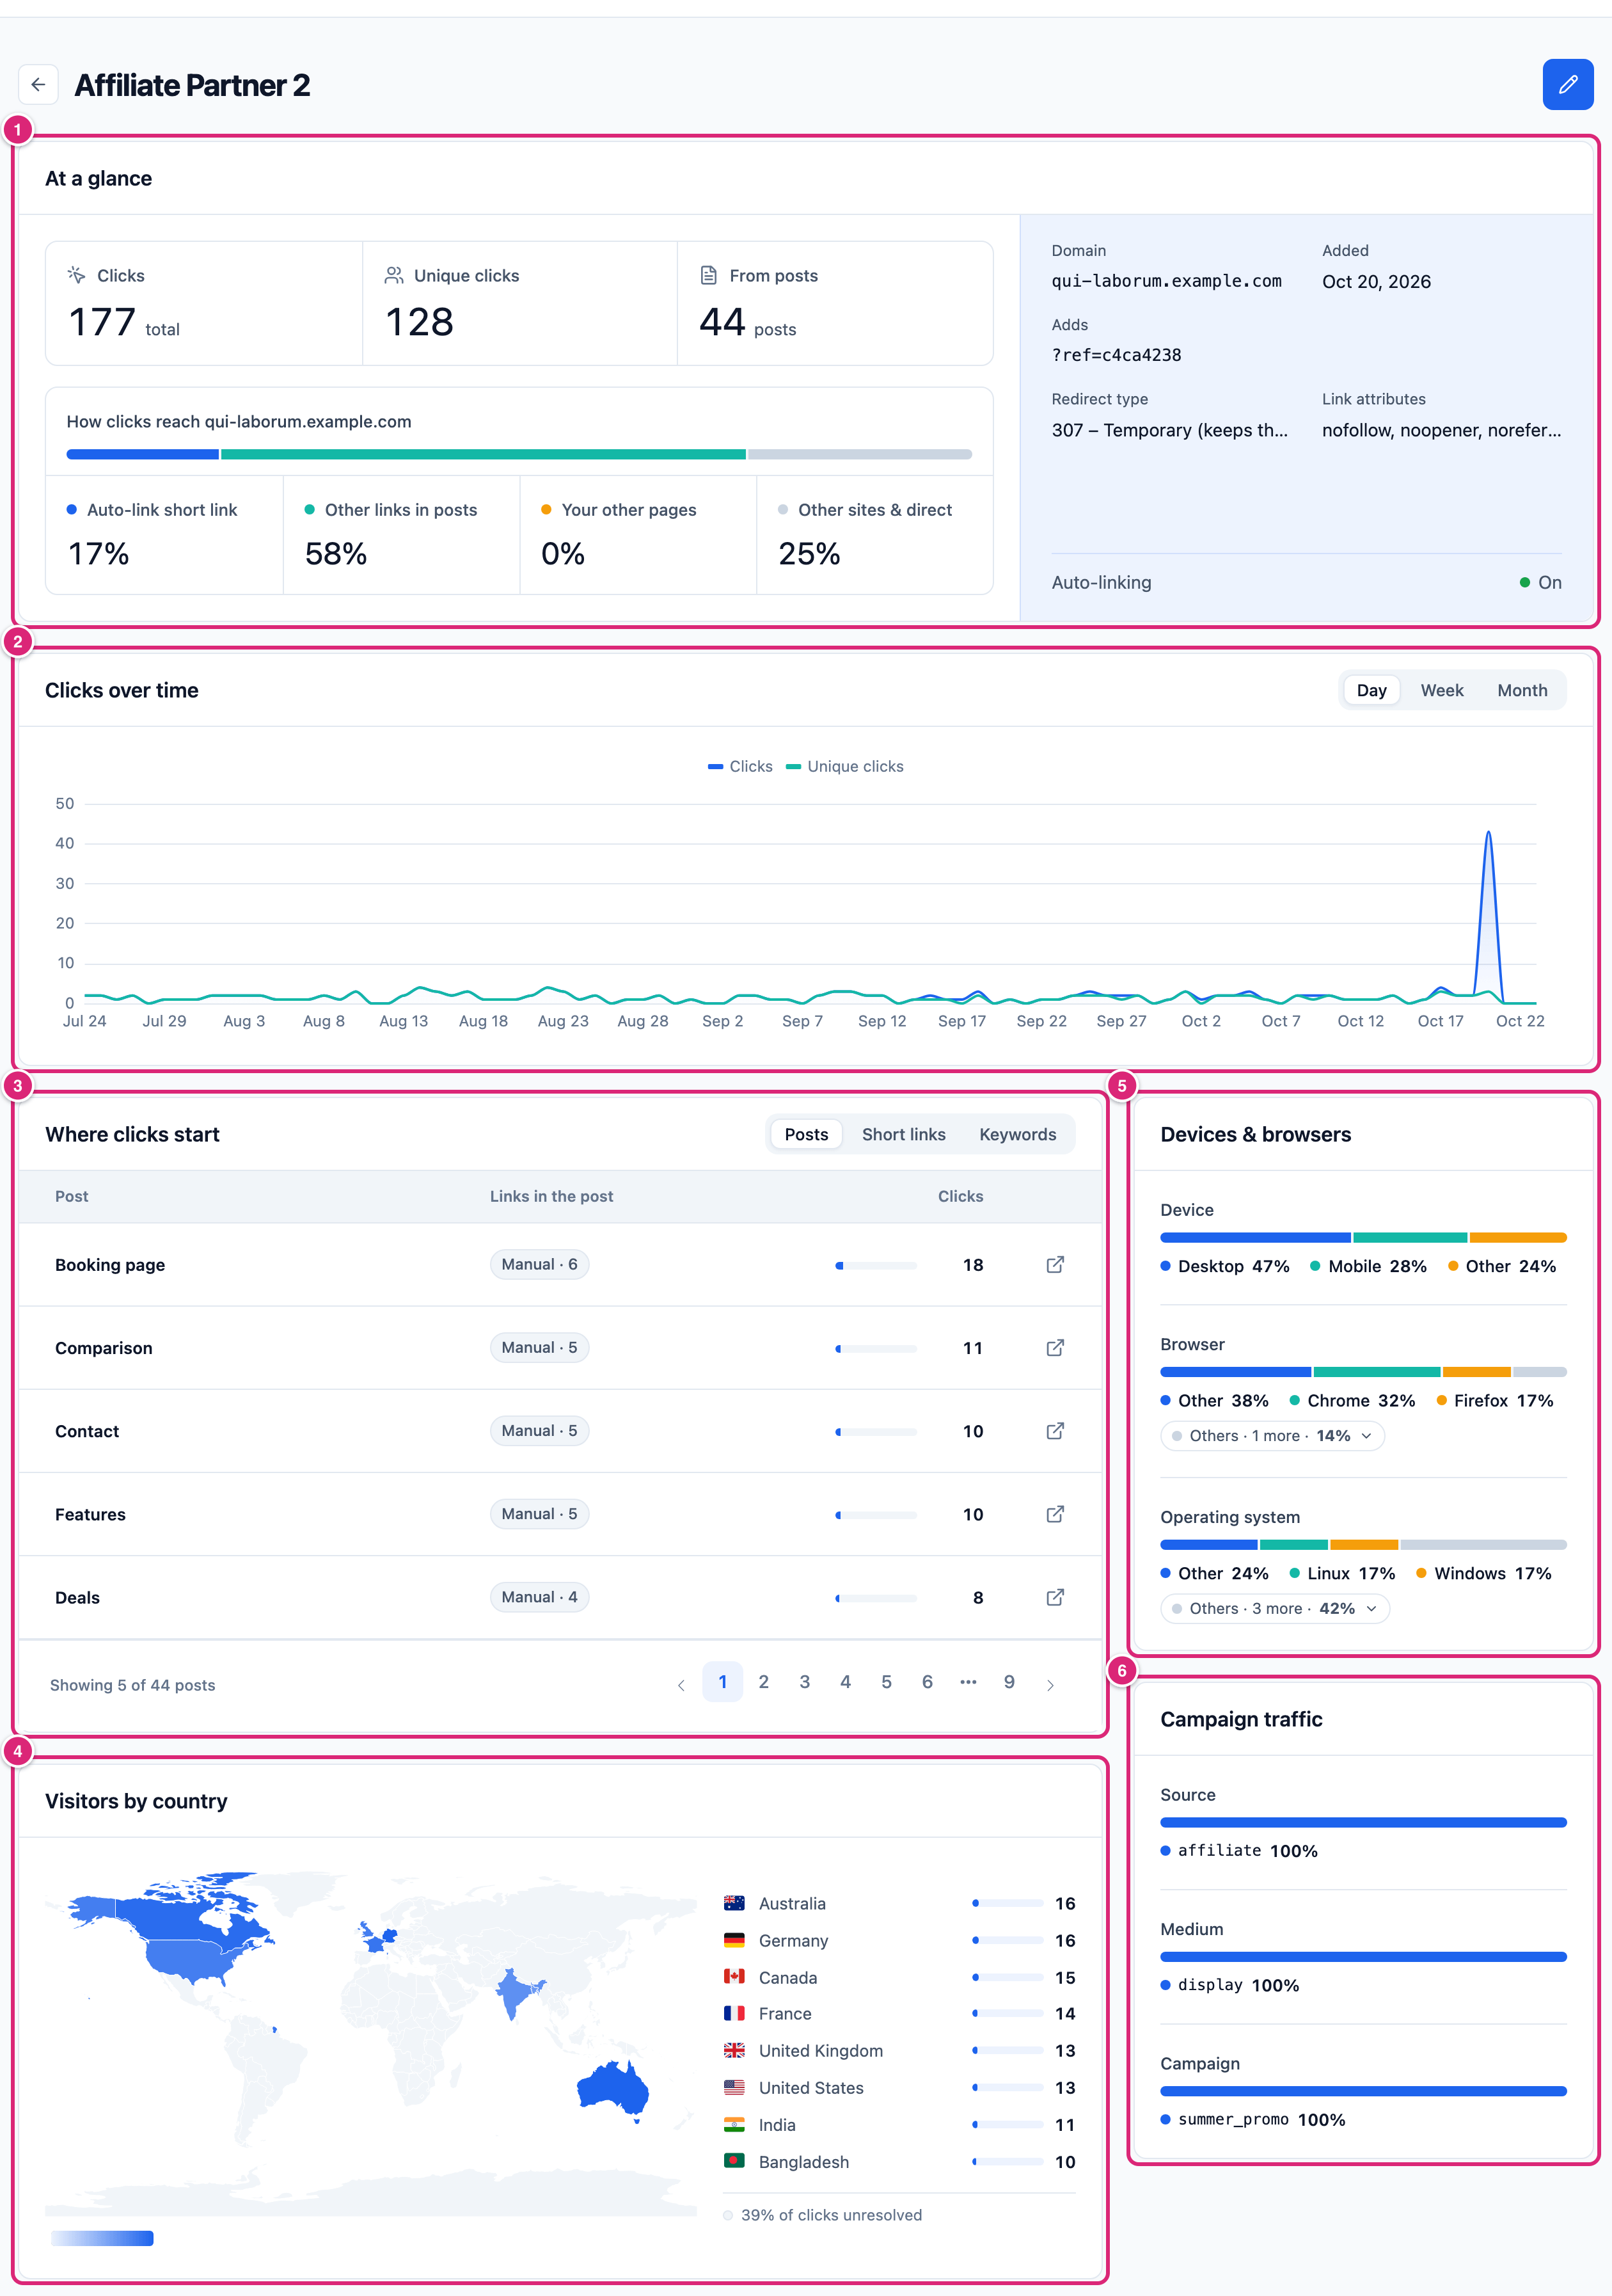
Task: Toggle the Unique clicks series in legend
Action: pos(844,766)
